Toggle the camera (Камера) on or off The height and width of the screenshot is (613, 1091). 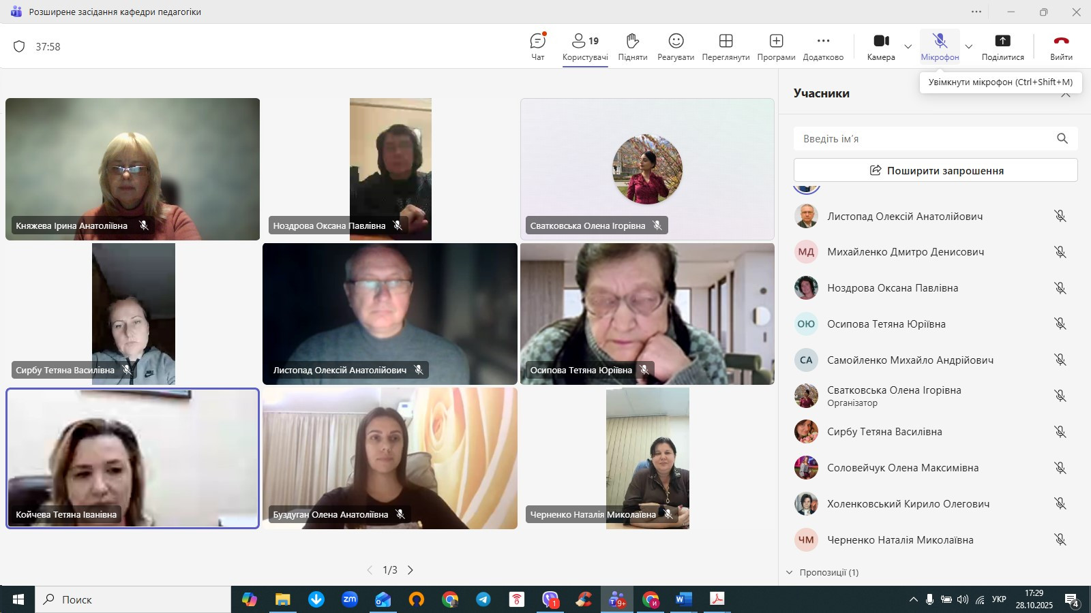tap(881, 46)
